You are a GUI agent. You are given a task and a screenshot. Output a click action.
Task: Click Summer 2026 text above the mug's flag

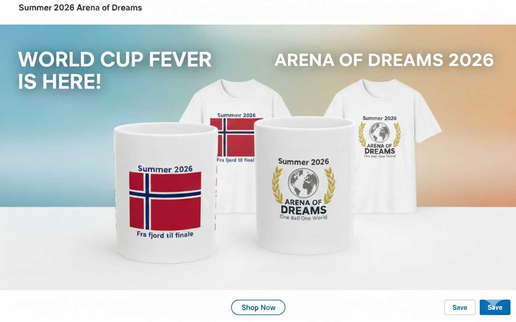click(x=165, y=169)
